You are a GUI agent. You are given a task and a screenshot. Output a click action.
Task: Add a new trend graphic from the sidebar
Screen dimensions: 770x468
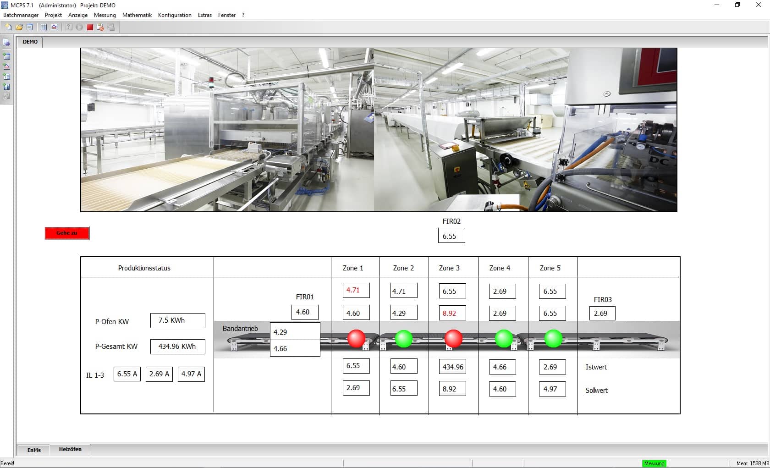6,66
